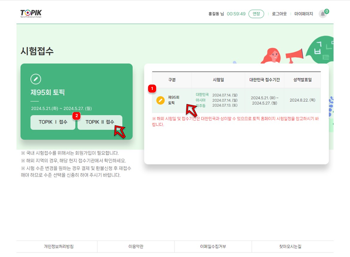Click the 성적발표일 column header
Viewport: 350px width, 257px height.
302,80
